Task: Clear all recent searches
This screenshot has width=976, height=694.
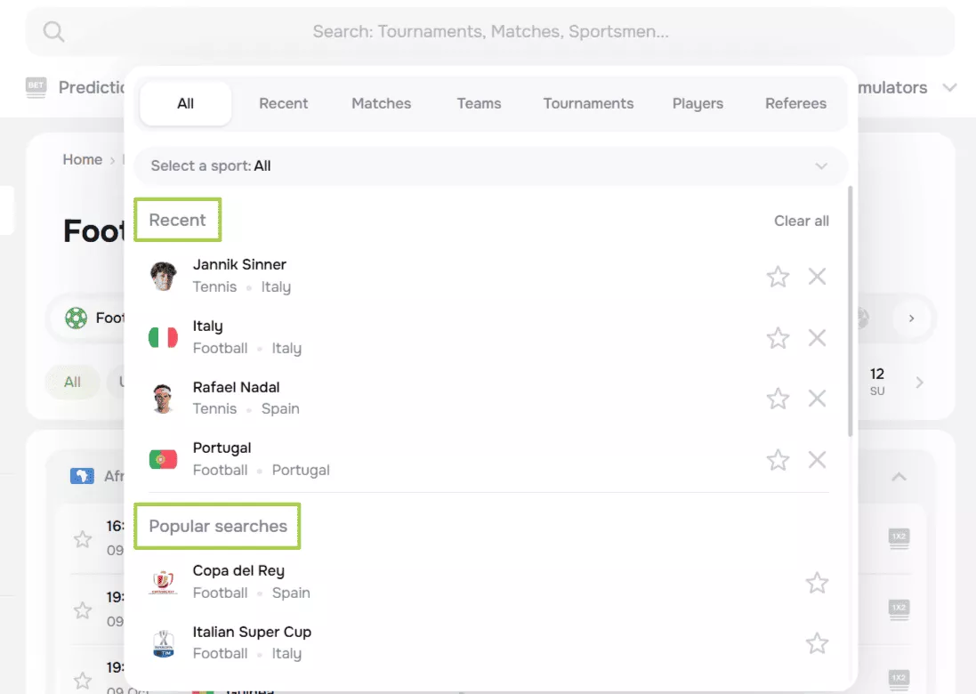Action: [x=801, y=221]
